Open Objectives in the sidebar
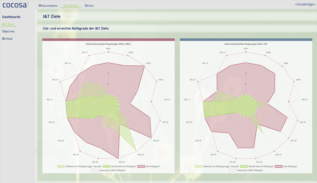 (8, 31)
